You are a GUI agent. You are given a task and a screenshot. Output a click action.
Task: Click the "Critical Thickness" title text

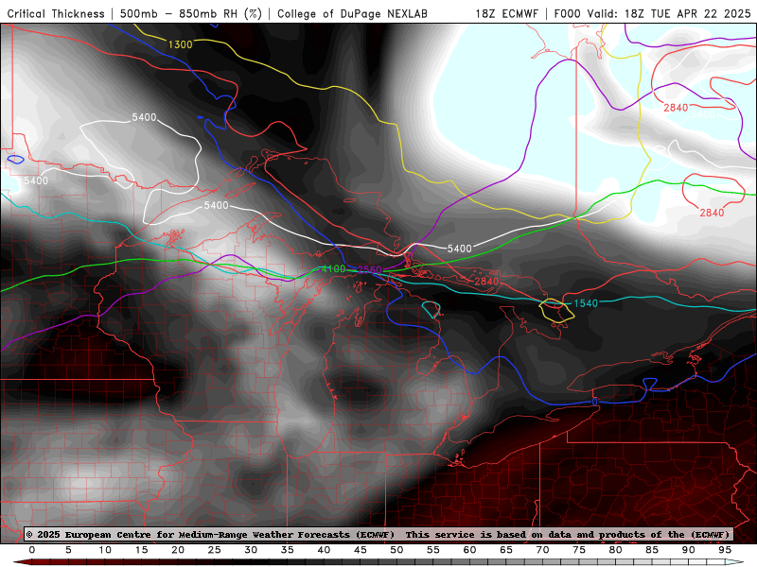[x=56, y=14]
